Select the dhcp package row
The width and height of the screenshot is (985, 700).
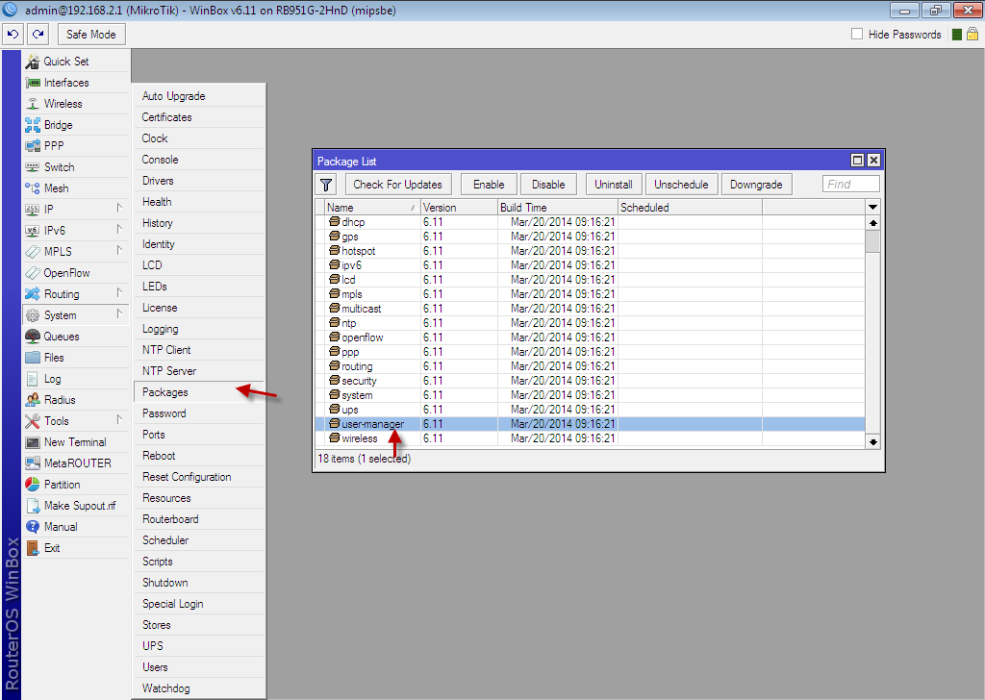(590, 221)
